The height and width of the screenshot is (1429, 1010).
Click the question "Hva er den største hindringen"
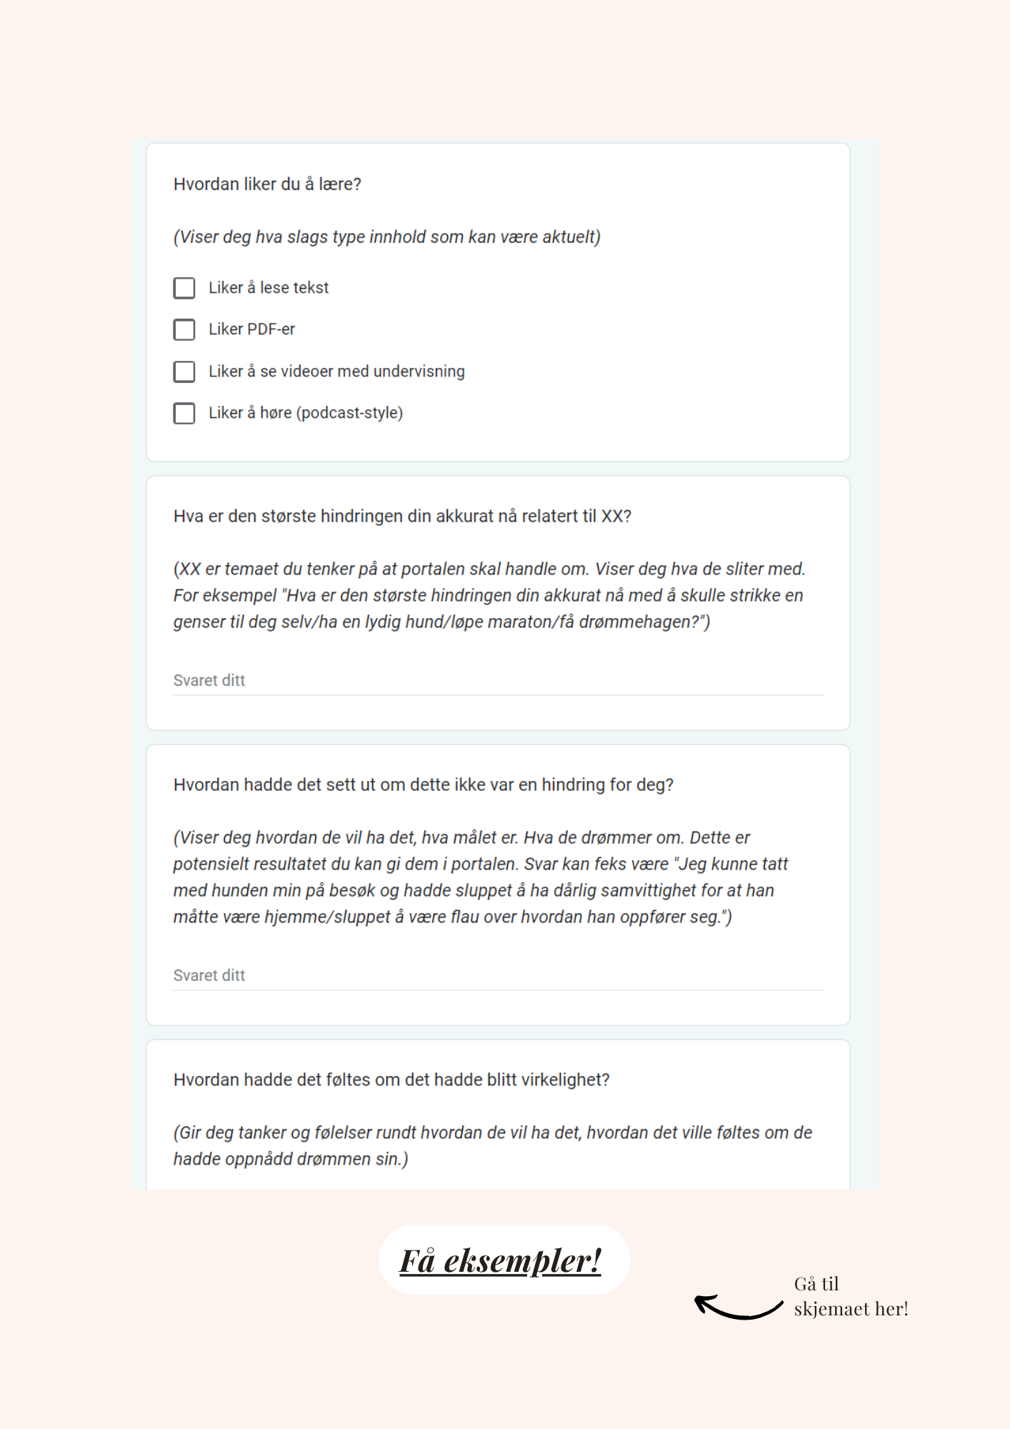[x=402, y=517]
